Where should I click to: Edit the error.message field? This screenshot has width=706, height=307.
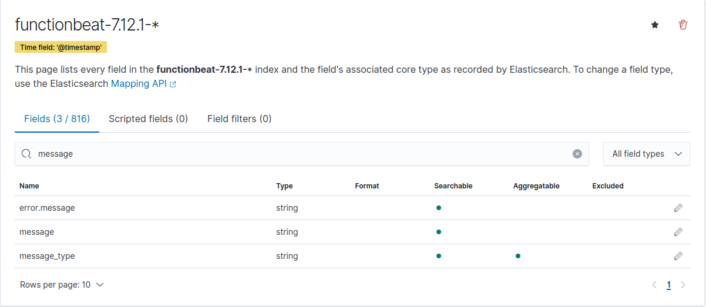(x=678, y=208)
